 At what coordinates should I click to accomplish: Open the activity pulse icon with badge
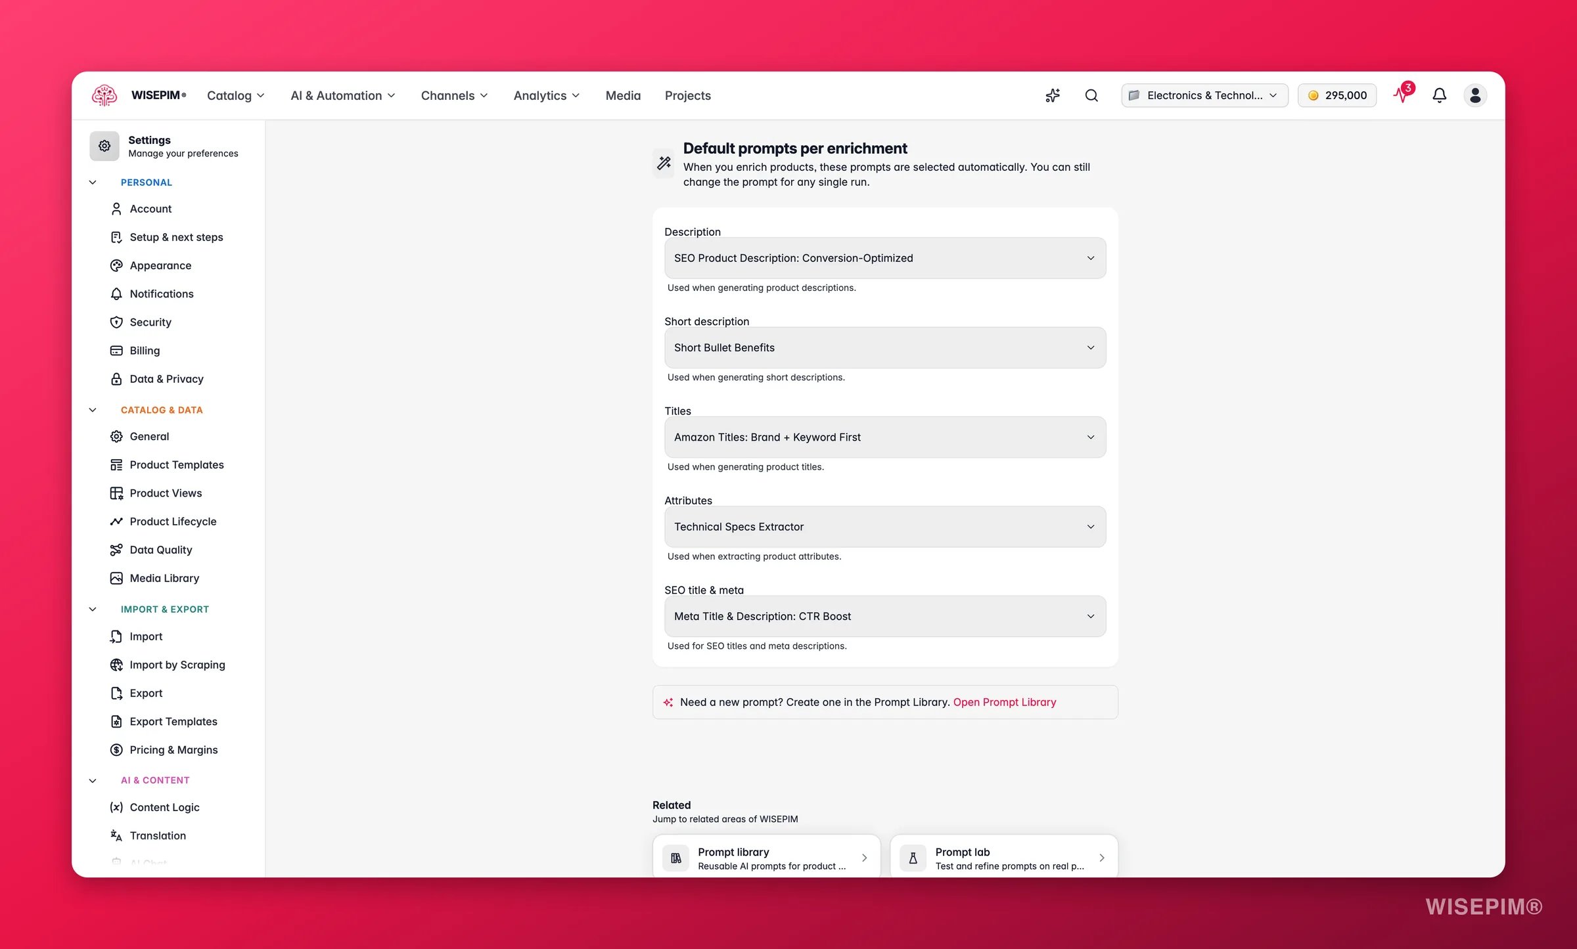point(1403,94)
